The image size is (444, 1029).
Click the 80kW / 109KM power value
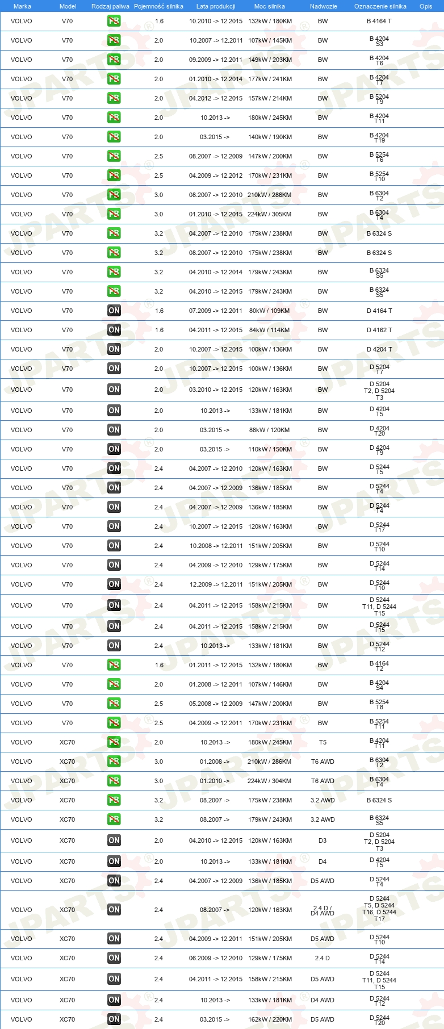(x=270, y=311)
